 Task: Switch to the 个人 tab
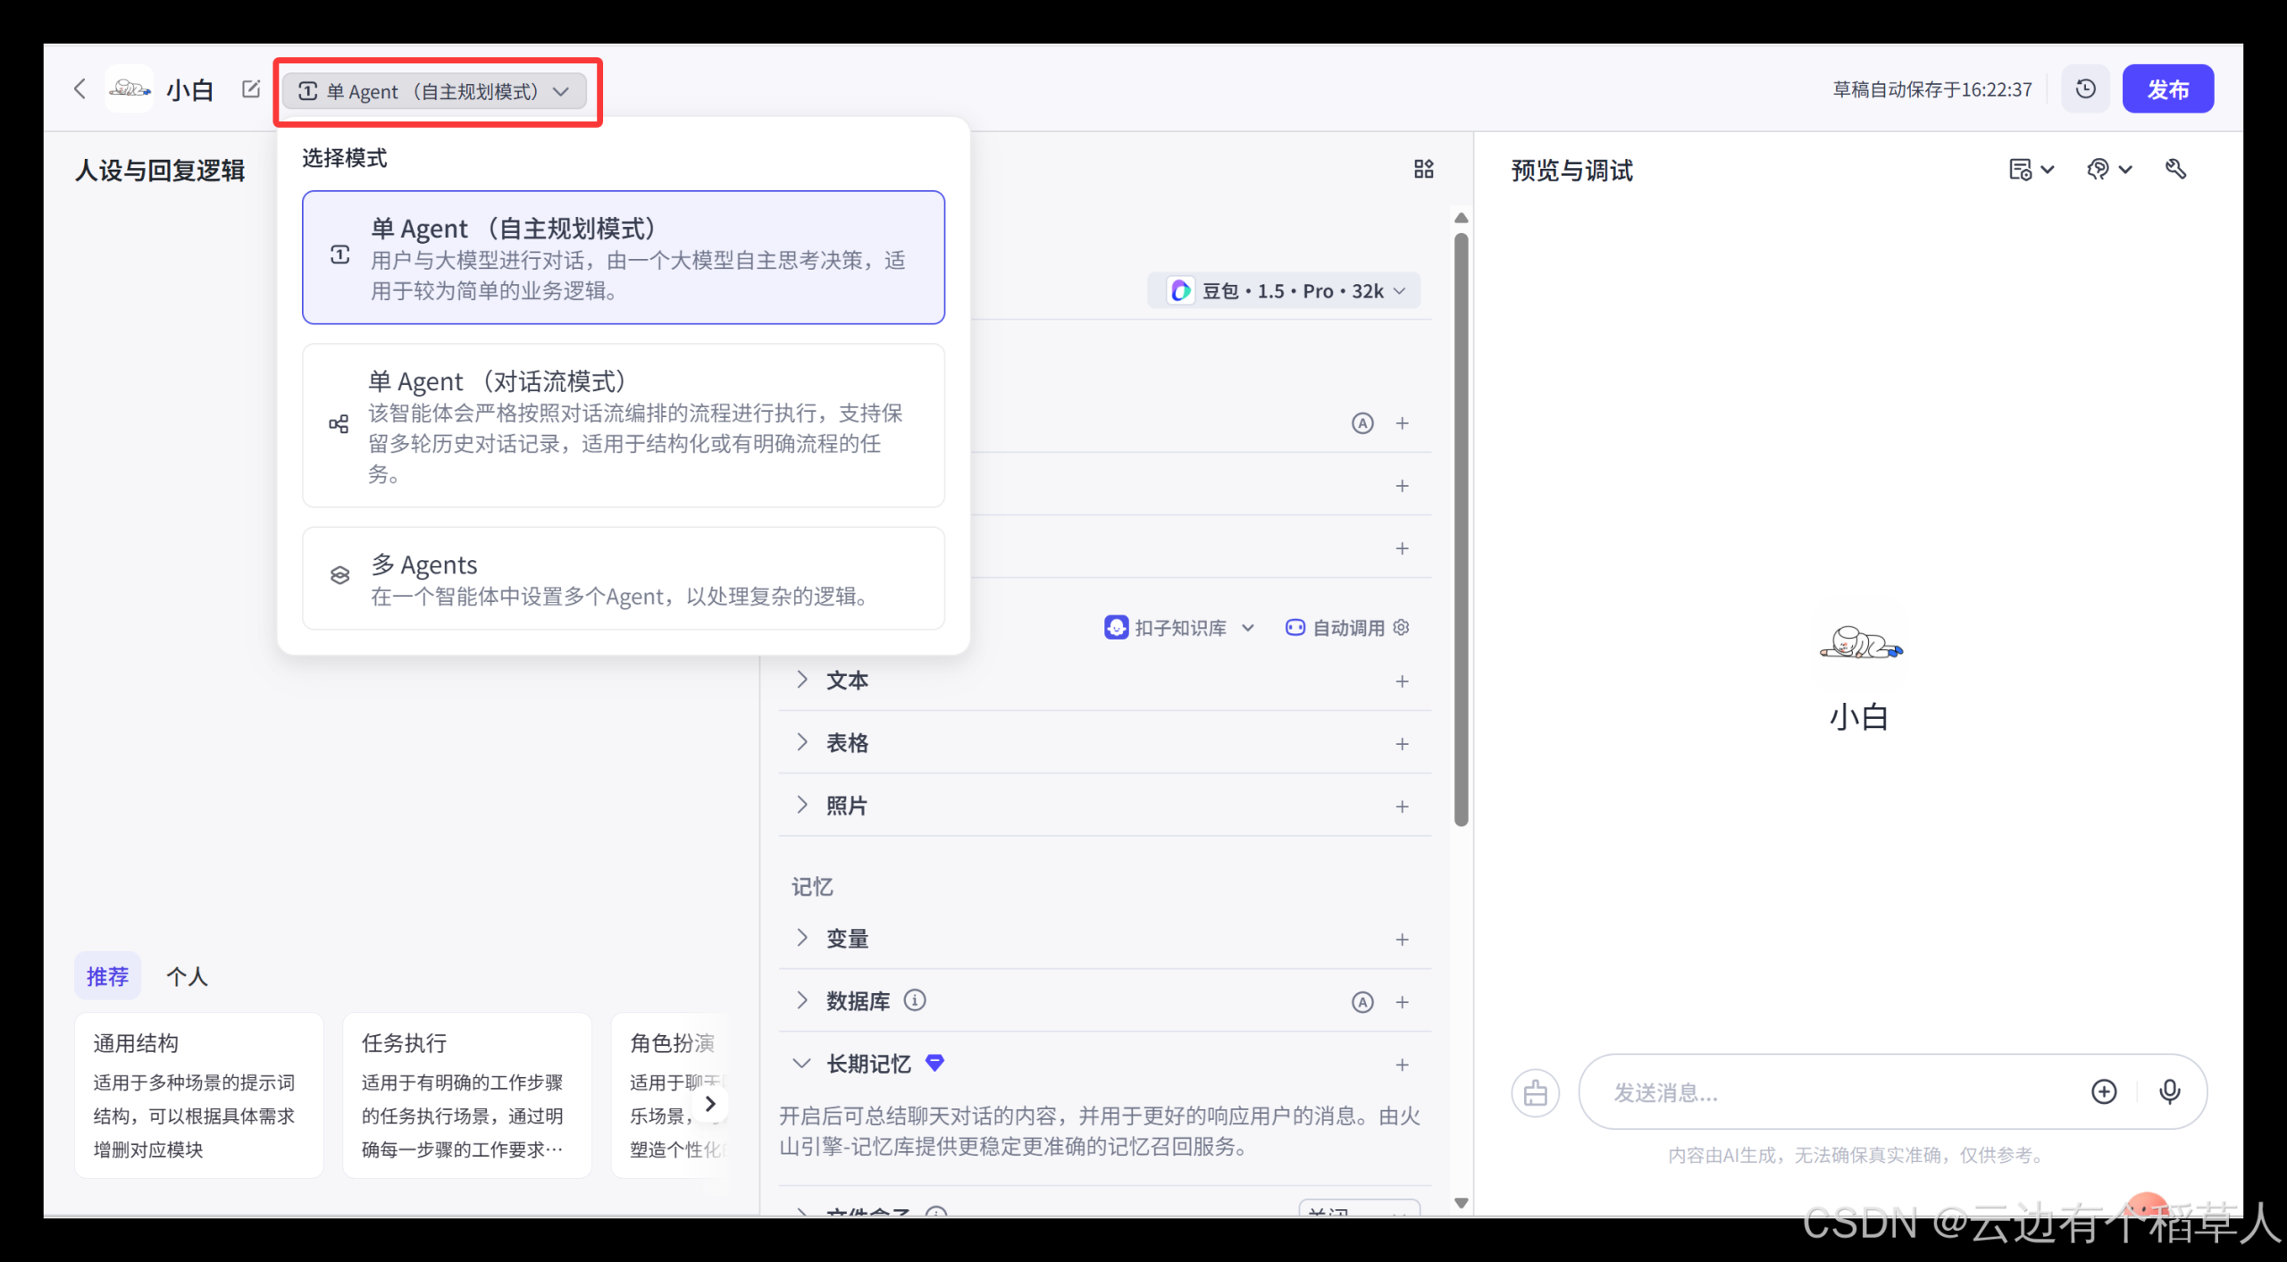pos(187,976)
